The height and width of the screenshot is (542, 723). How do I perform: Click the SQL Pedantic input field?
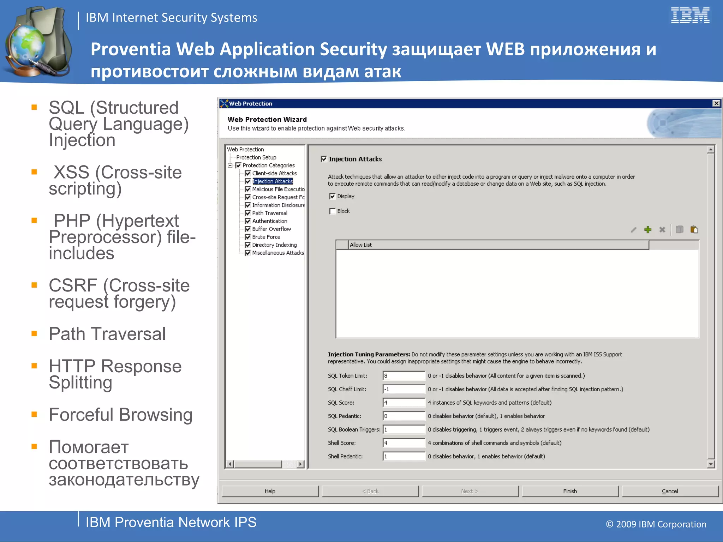click(x=404, y=416)
